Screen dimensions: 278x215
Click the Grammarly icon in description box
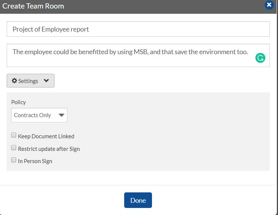(x=260, y=58)
